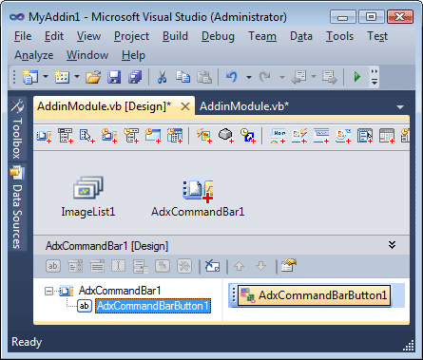Open the Build menu
The image size is (423, 360).
[x=175, y=36]
